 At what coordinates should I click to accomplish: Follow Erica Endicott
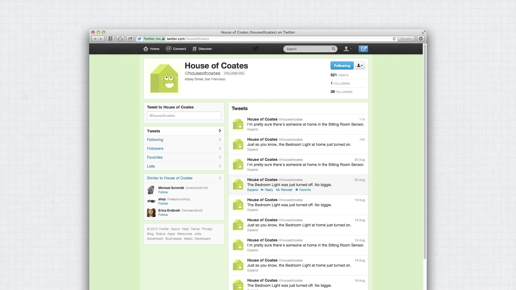pyautogui.click(x=163, y=215)
